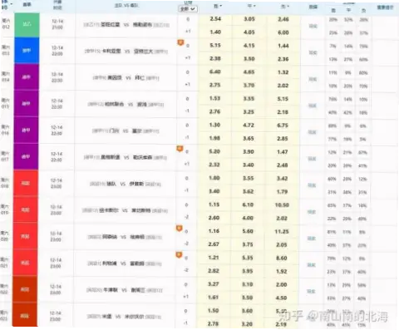Select handicap draw odds 3.20 in match 023
The image size is (399, 330).
[247, 324]
